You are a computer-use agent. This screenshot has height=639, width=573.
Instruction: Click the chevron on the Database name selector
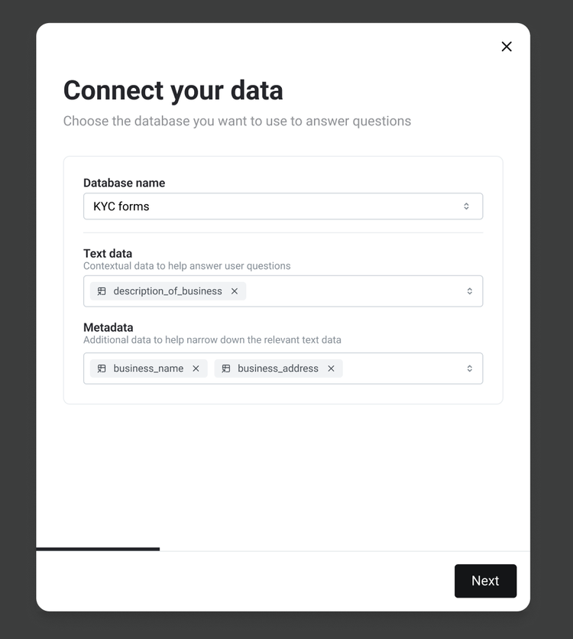466,206
